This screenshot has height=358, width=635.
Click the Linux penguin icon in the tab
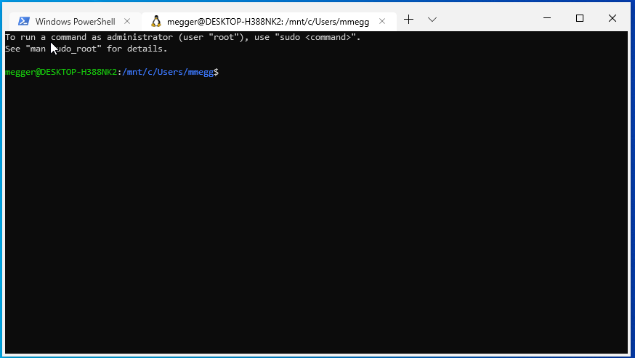155,21
